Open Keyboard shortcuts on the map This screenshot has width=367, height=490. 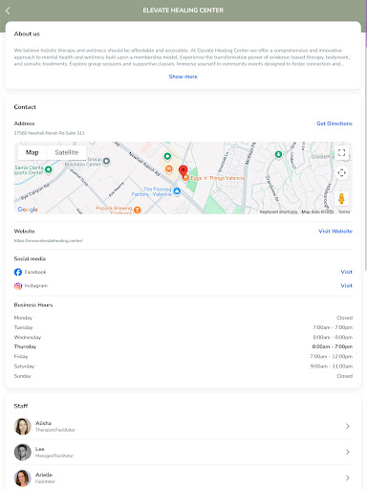(x=278, y=212)
